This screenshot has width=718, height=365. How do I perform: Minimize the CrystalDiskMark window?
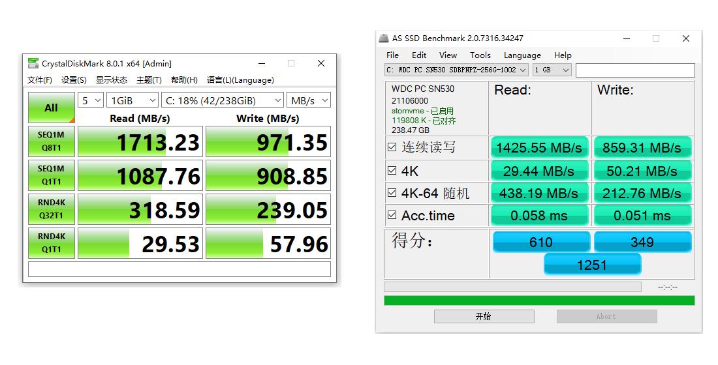click(x=262, y=63)
